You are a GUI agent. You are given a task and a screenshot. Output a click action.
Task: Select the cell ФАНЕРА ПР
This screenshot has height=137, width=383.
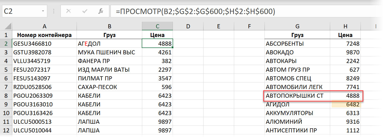(x=110, y=61)
